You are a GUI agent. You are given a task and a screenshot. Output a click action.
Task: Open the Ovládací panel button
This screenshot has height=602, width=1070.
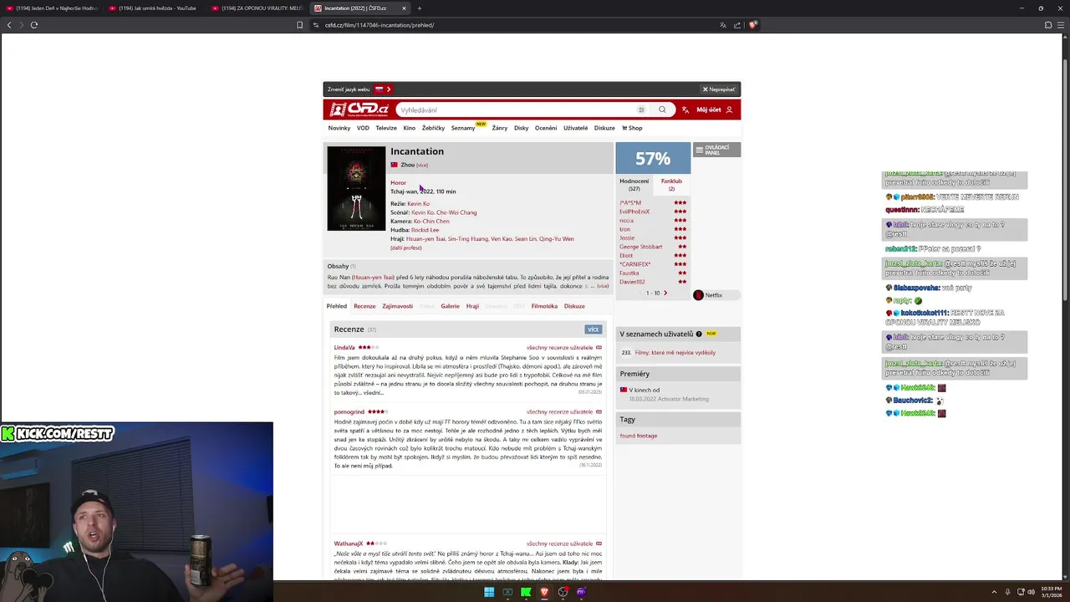click(716, 150)
